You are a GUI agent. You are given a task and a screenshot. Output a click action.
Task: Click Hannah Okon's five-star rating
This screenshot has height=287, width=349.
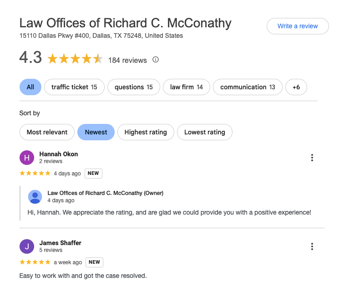click(35, 173)
